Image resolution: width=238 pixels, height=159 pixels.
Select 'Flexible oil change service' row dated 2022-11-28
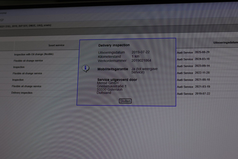(27, 73)
